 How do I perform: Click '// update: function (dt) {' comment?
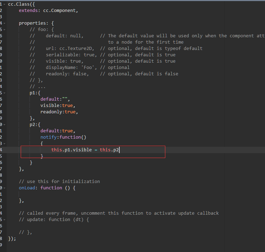54,220
